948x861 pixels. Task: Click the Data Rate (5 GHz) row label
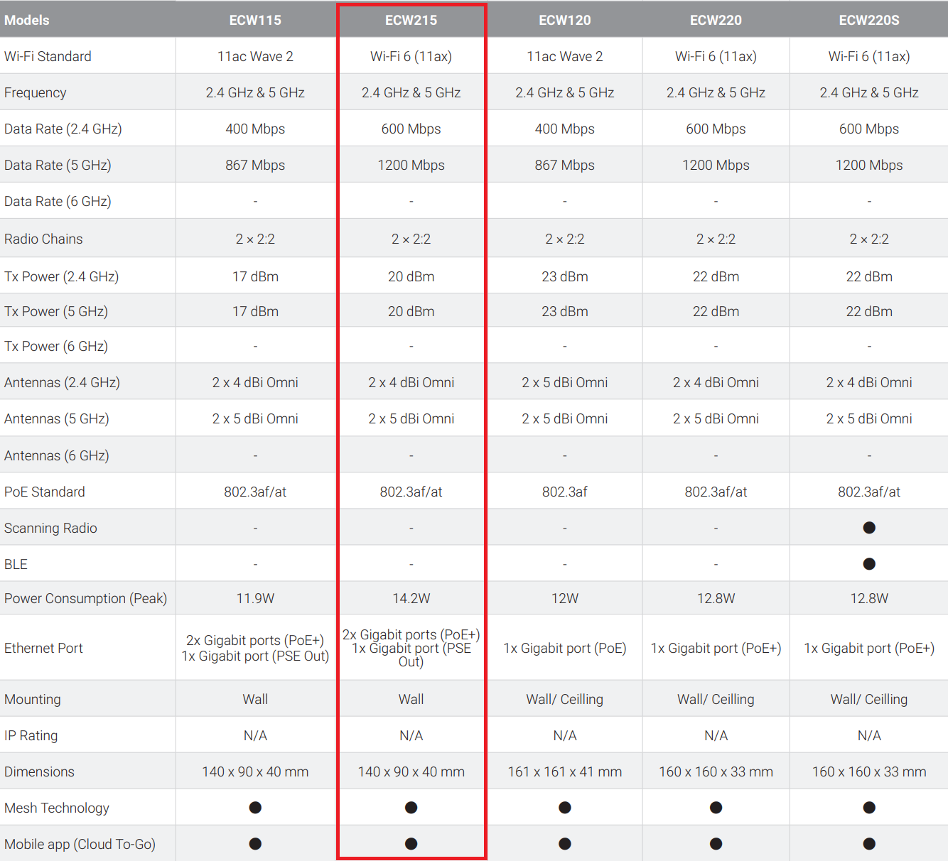point(58,165)
